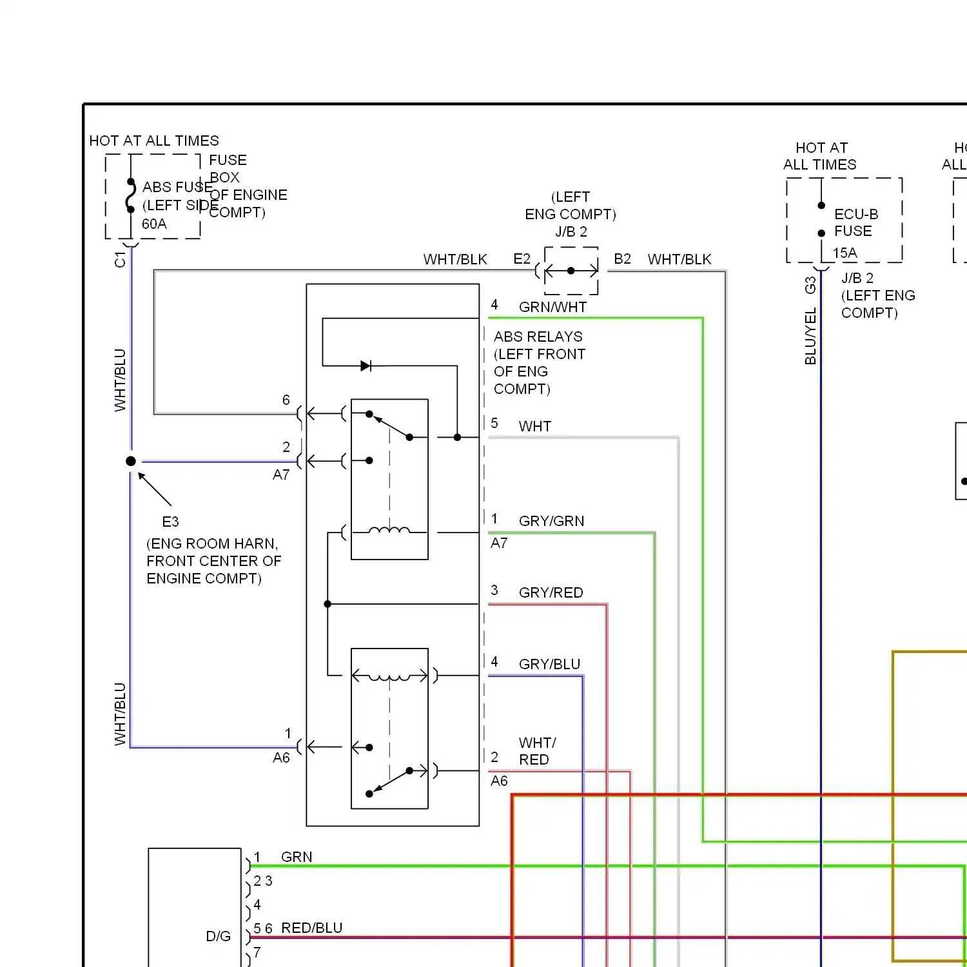The width and height of the screenshot is (967, 967).
Task: Click the lower relay coil symbol
Action: coord(389,677)
